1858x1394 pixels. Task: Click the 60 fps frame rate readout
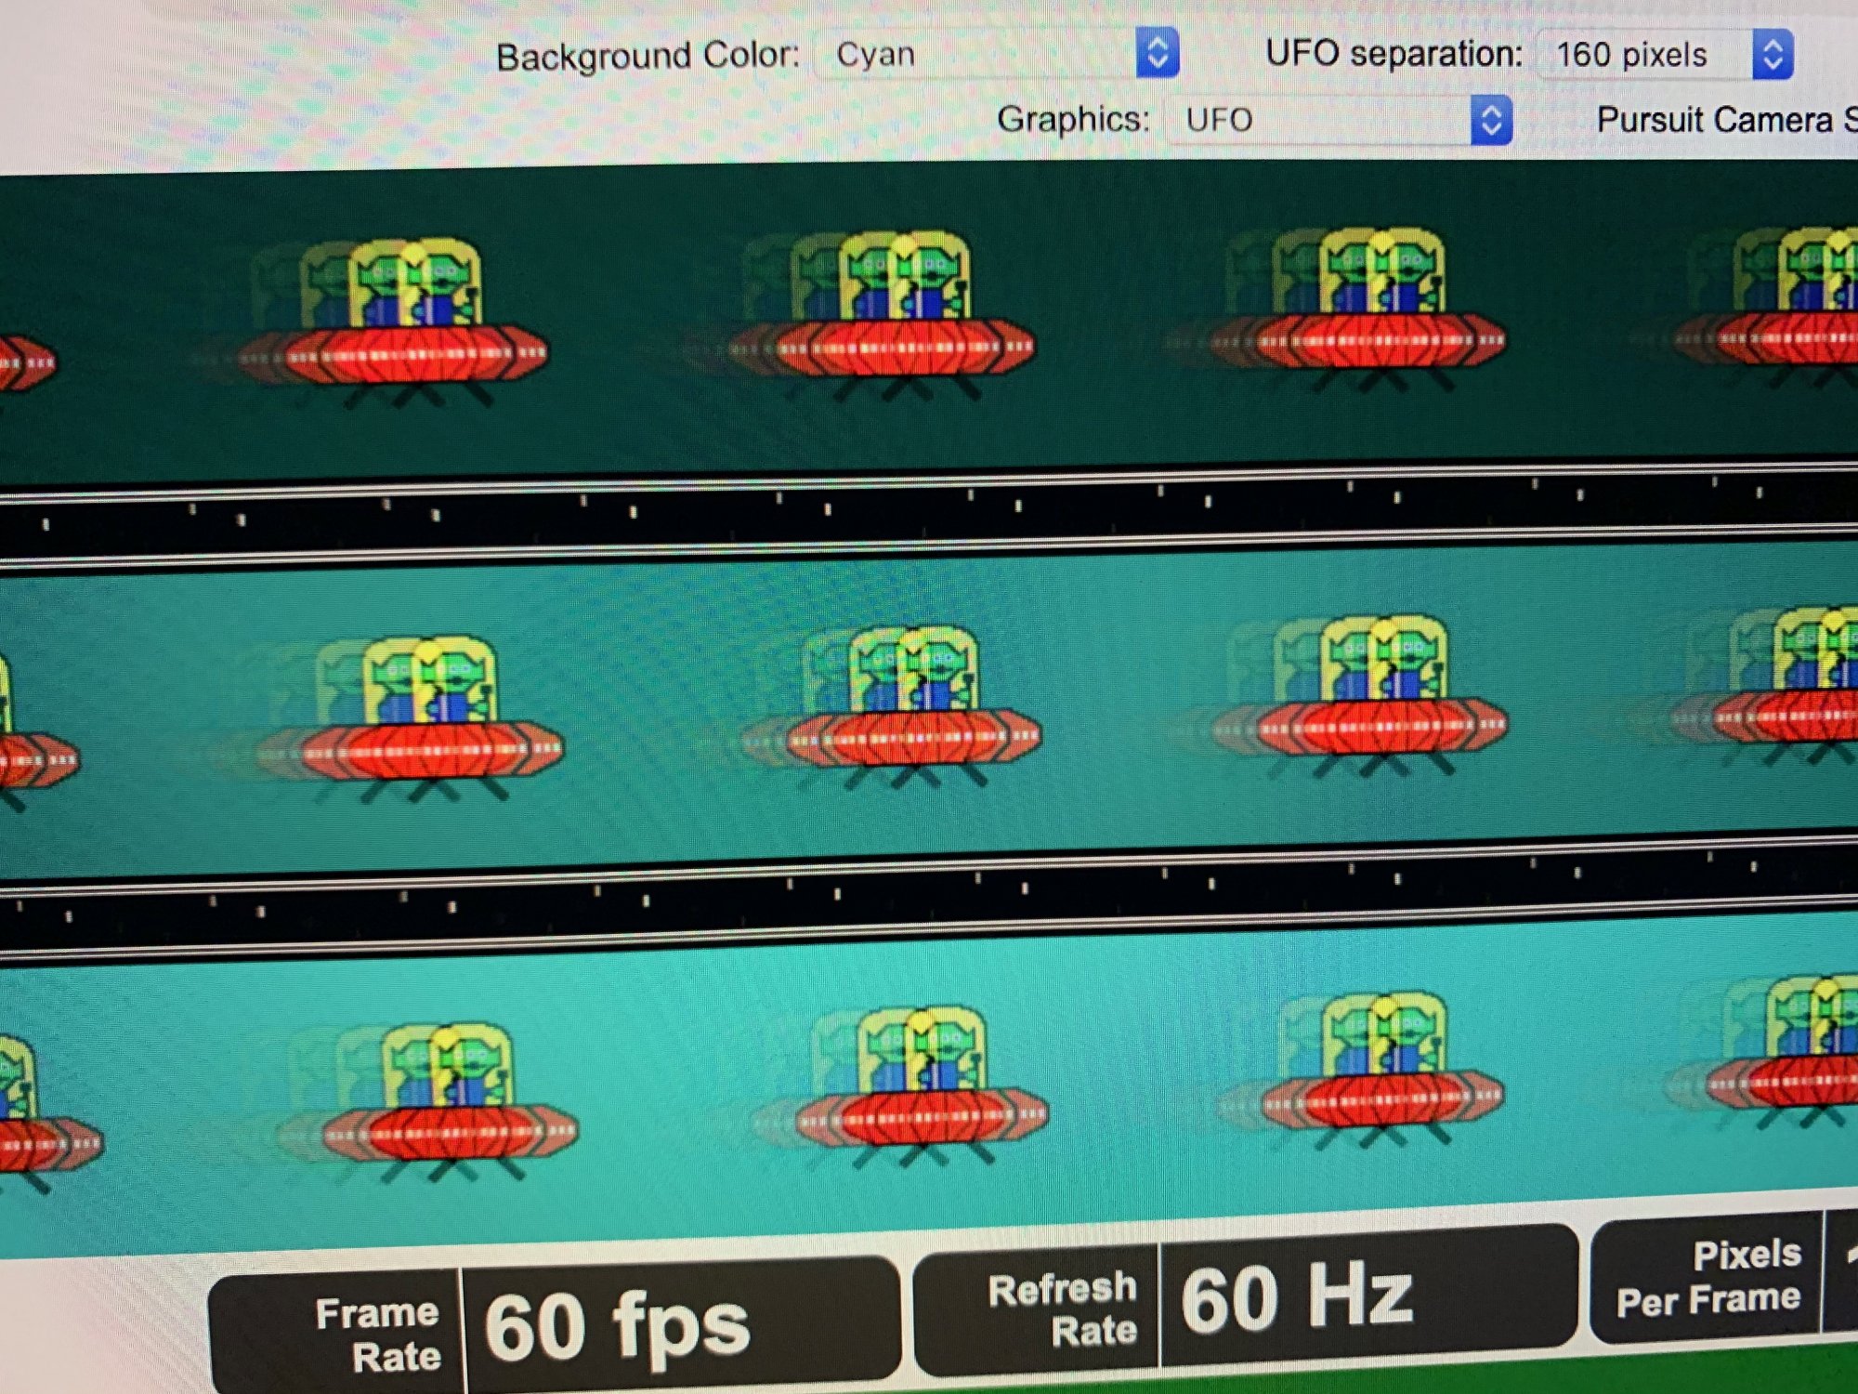pyautogui.click(x=618, y=1326)
